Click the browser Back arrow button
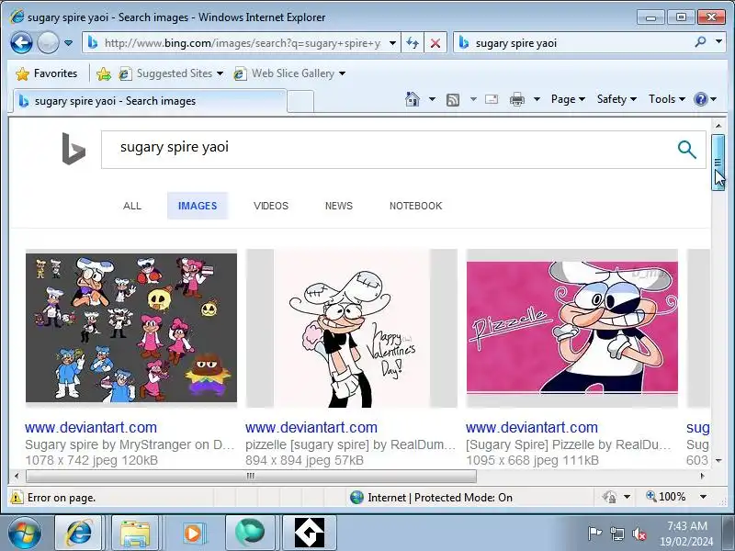The image size is (735, 551). (21, 43)
